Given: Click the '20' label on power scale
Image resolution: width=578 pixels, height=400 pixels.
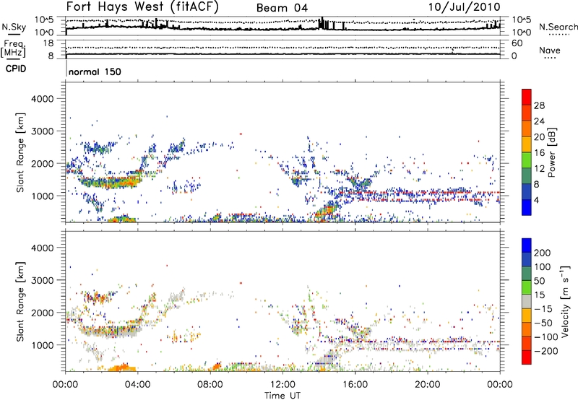Looking at the screenshot, I should [539, 137].
